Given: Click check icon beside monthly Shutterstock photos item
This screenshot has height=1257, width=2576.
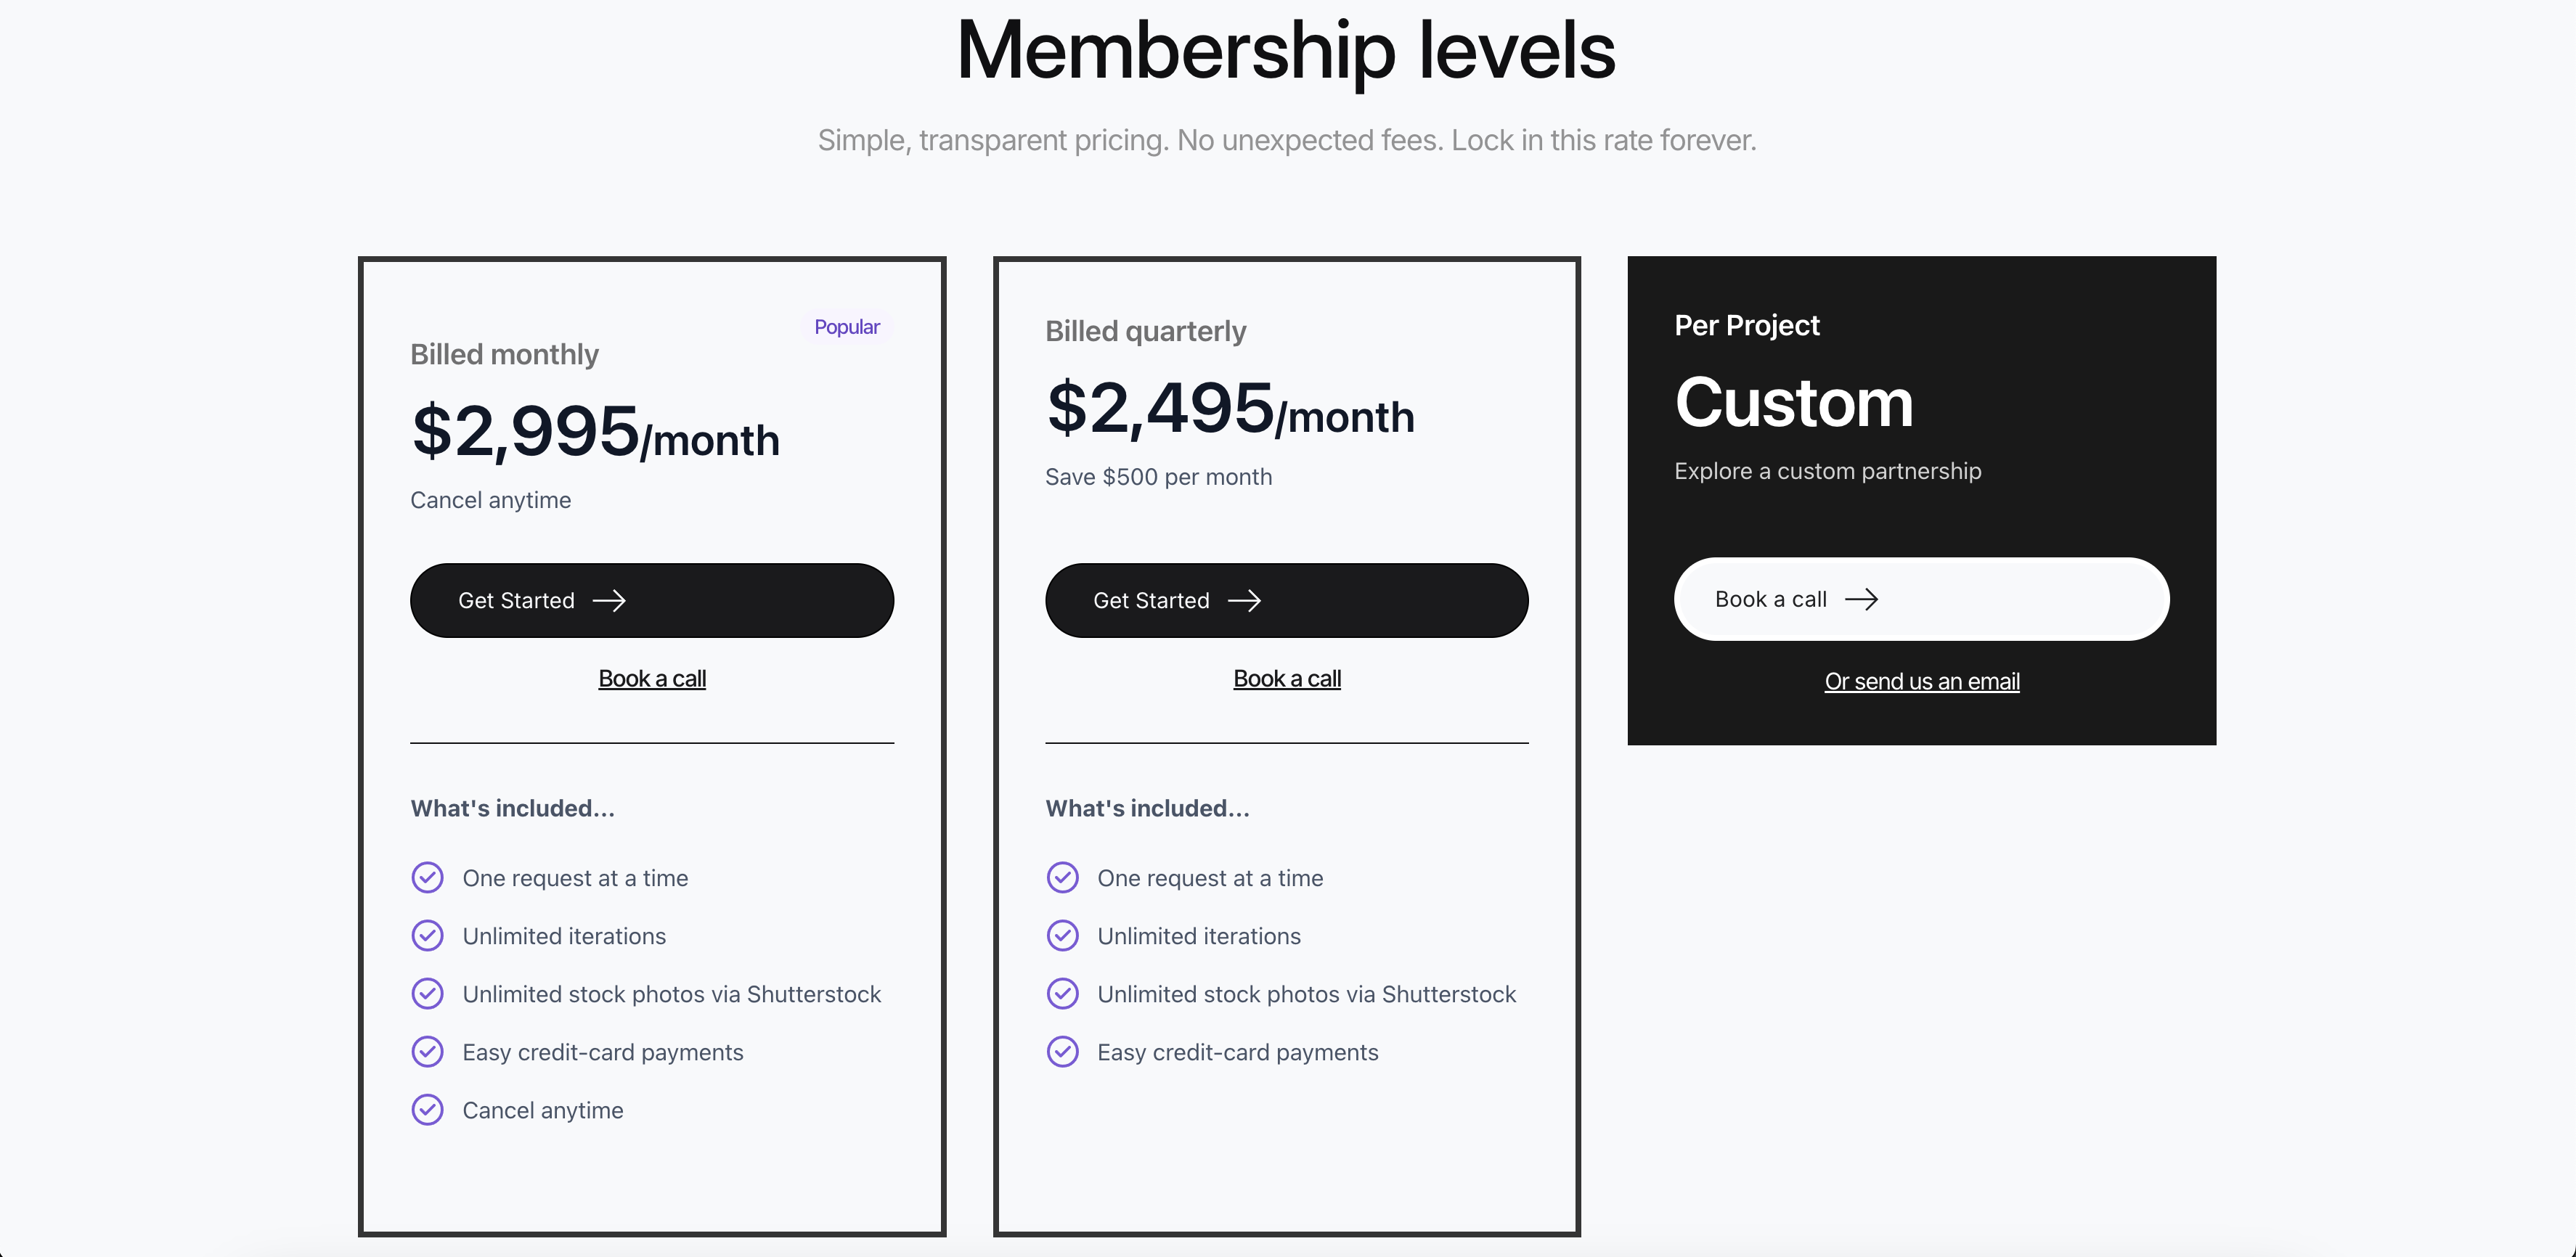Looking at the screenshot, I should (427, 994).
